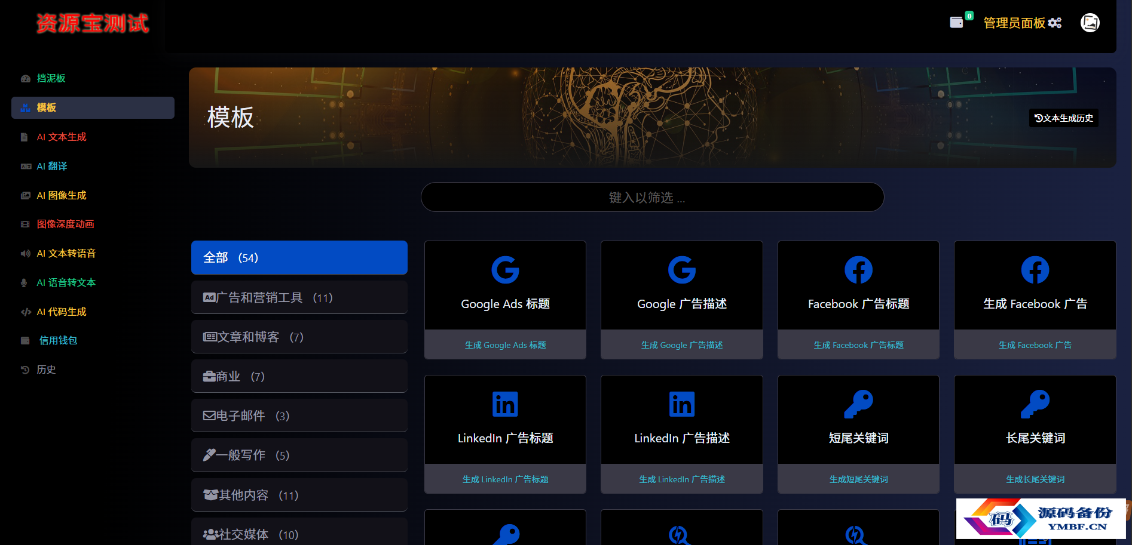This screenshot has width=1132, height=545.
Task: Select 模板 in the sidebar
Action: 93,107
